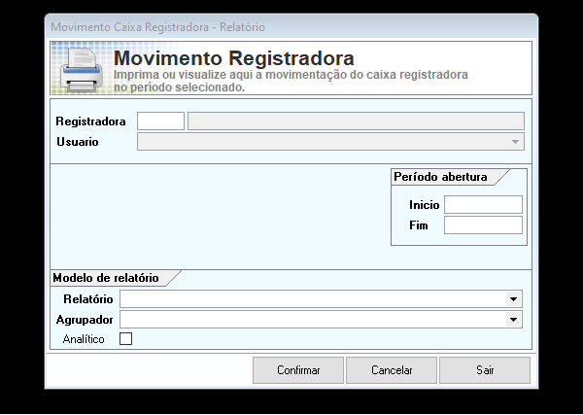Click the window title 'Movimento Caixa Registradora - Relatório'
This screenshot has height=415, width=583.
coord(157,27)
